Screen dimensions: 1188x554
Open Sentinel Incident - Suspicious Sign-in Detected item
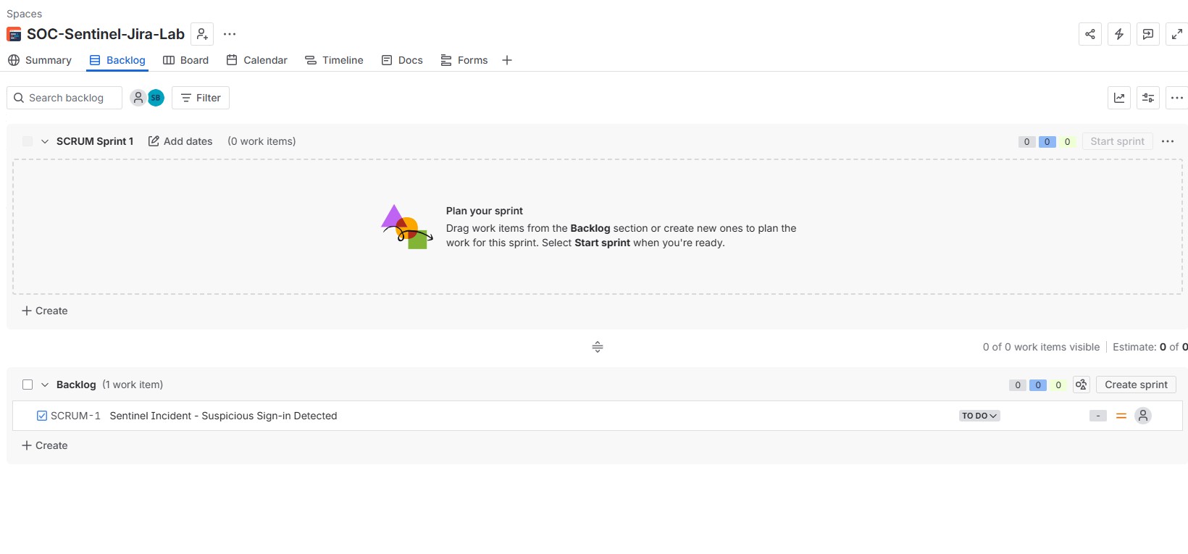pyautogui.click(x=223, y=416)
